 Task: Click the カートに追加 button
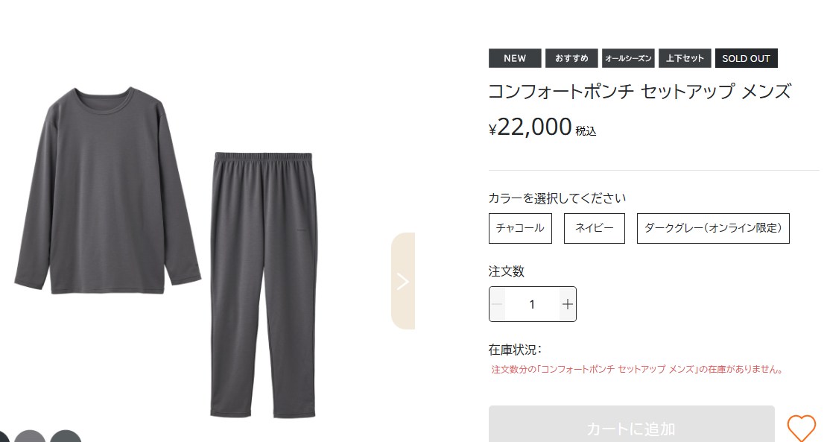pos(631,425)
